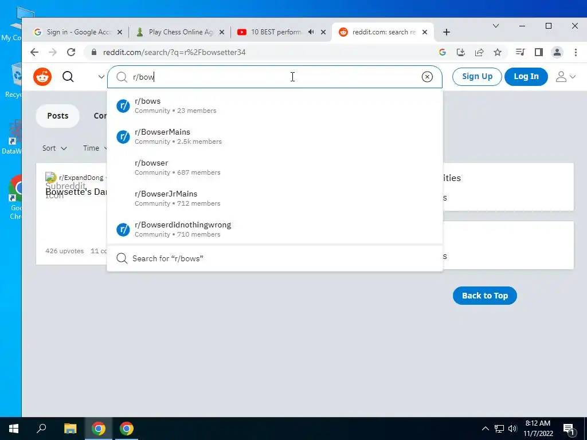Image resolution: width=587 pixels, height=440 pixels.
Task: Open Windows taskbar search
Action: 41,429
